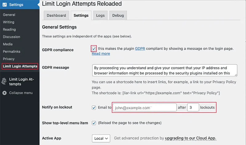The width and height of the screenshot is (246, 145).
Task: Follow the GDPR link
Action: [140, 49]
